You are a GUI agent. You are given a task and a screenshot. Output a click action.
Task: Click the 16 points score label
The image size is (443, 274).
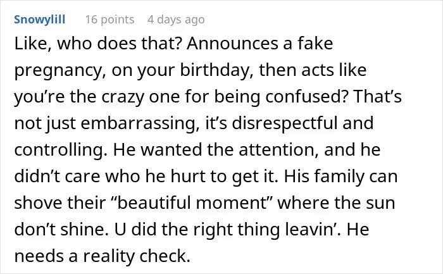(x=109, y=20)
